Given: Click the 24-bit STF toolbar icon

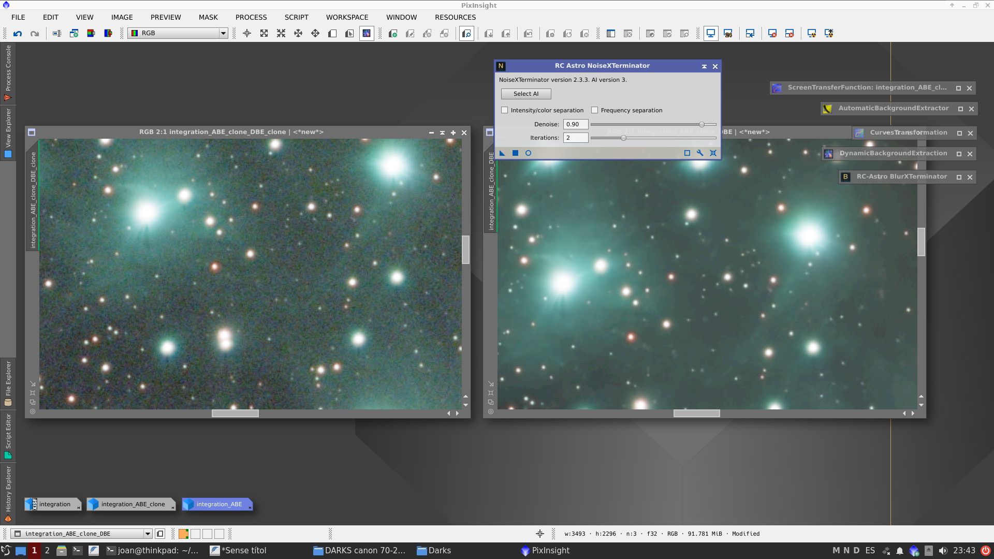Looking at the screenshot, I should click(728, 34).
